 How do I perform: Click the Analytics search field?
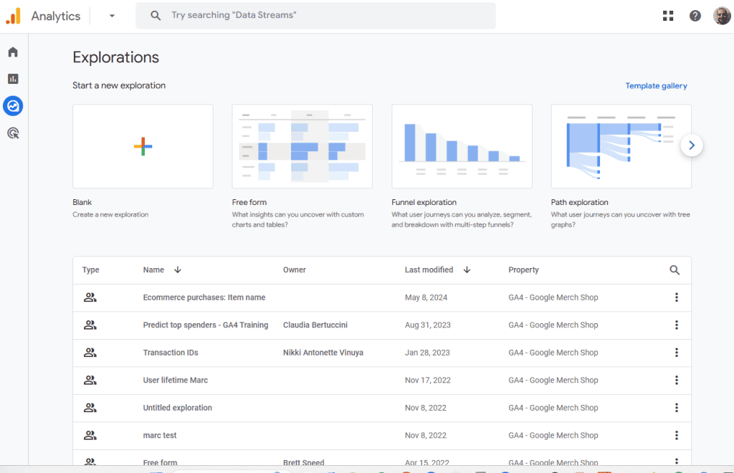click(x=315, y=16)
